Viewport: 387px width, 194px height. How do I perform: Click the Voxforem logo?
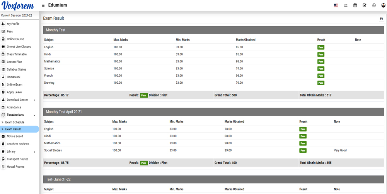tap(18, 6)
